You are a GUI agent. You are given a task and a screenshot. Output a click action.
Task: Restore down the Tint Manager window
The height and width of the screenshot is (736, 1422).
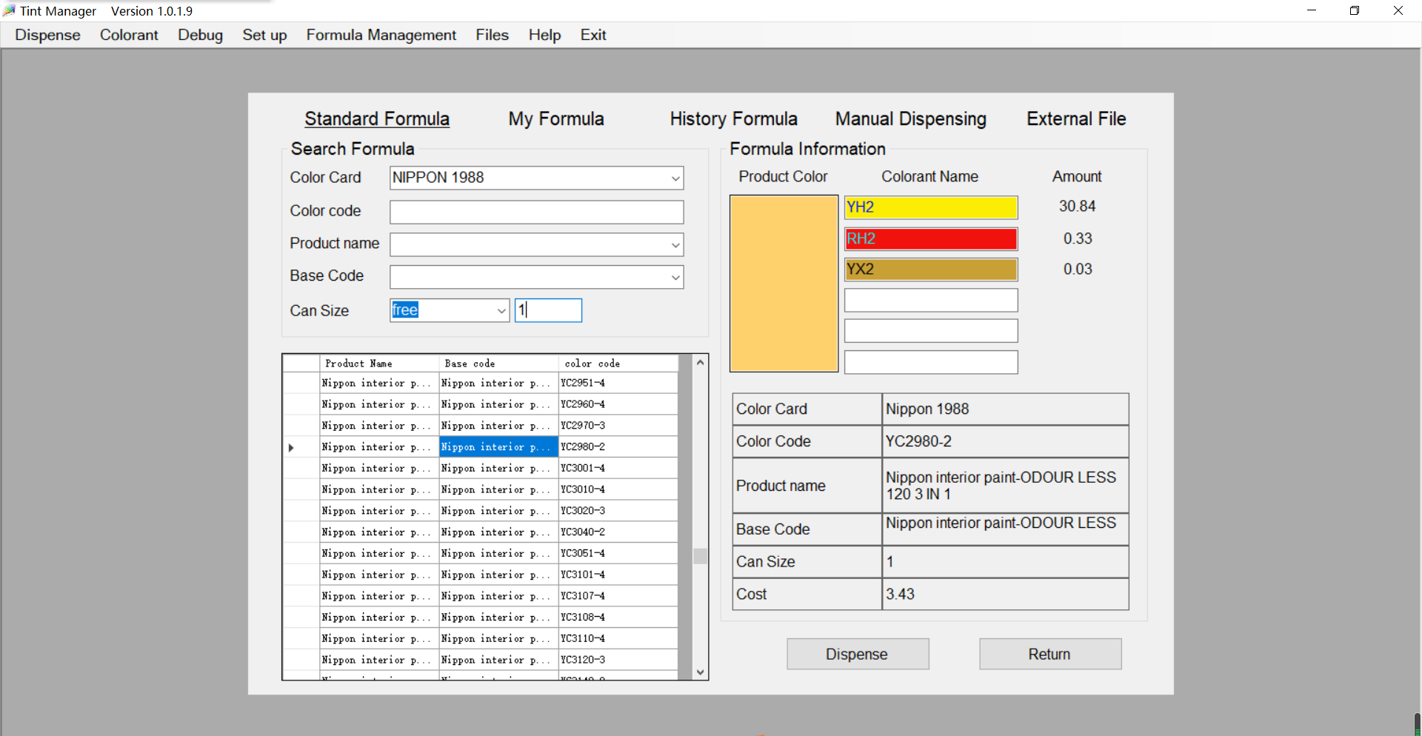(x=1355, y=10)
